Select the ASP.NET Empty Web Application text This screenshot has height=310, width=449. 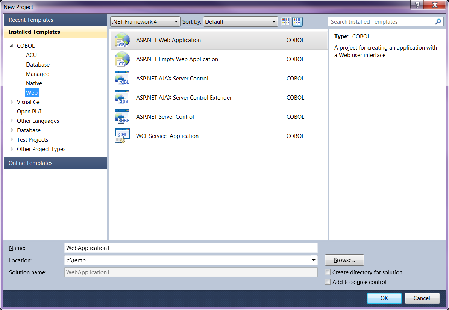(177, 59)
